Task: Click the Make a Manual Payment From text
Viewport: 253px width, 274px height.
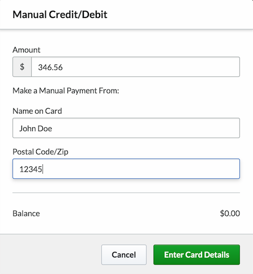Action: (x=66, y=91)
